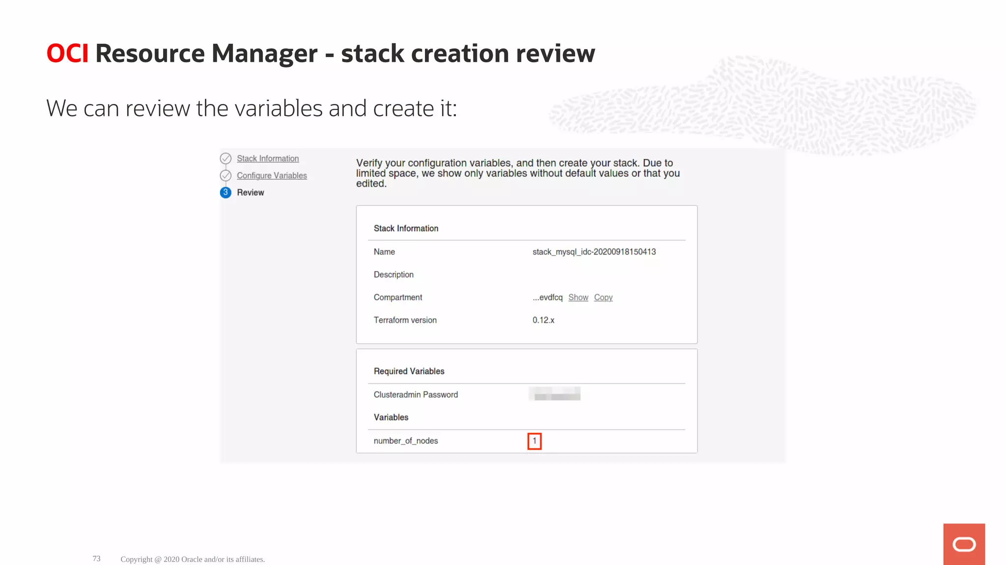Viewport: 1006px width, 565px height.
Task: Click the Terraform version value 0.12.x
Action: [543, 320]
